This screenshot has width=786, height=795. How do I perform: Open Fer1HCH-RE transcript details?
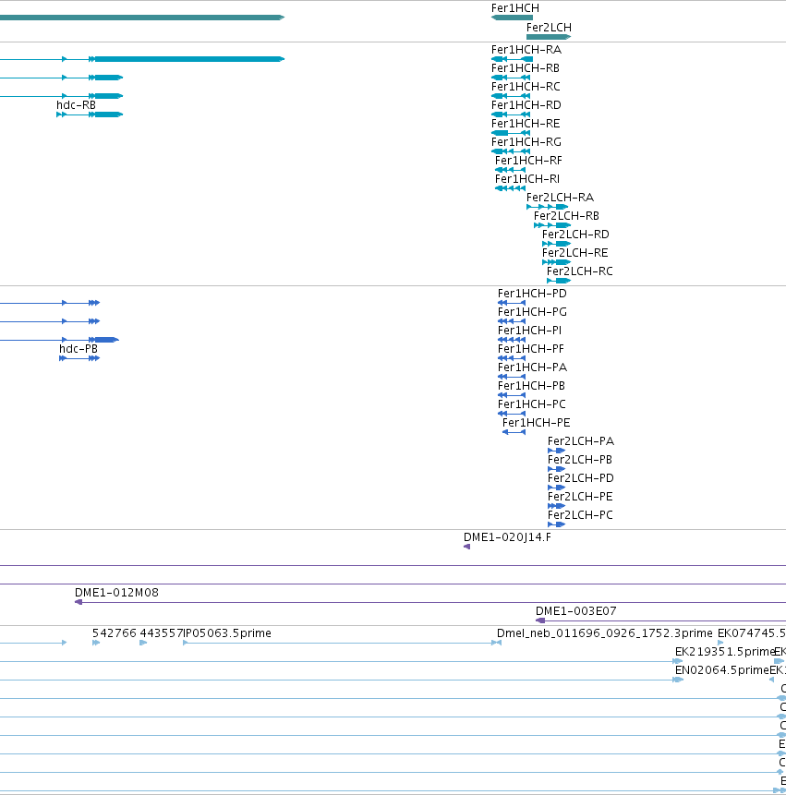(511, 133)
